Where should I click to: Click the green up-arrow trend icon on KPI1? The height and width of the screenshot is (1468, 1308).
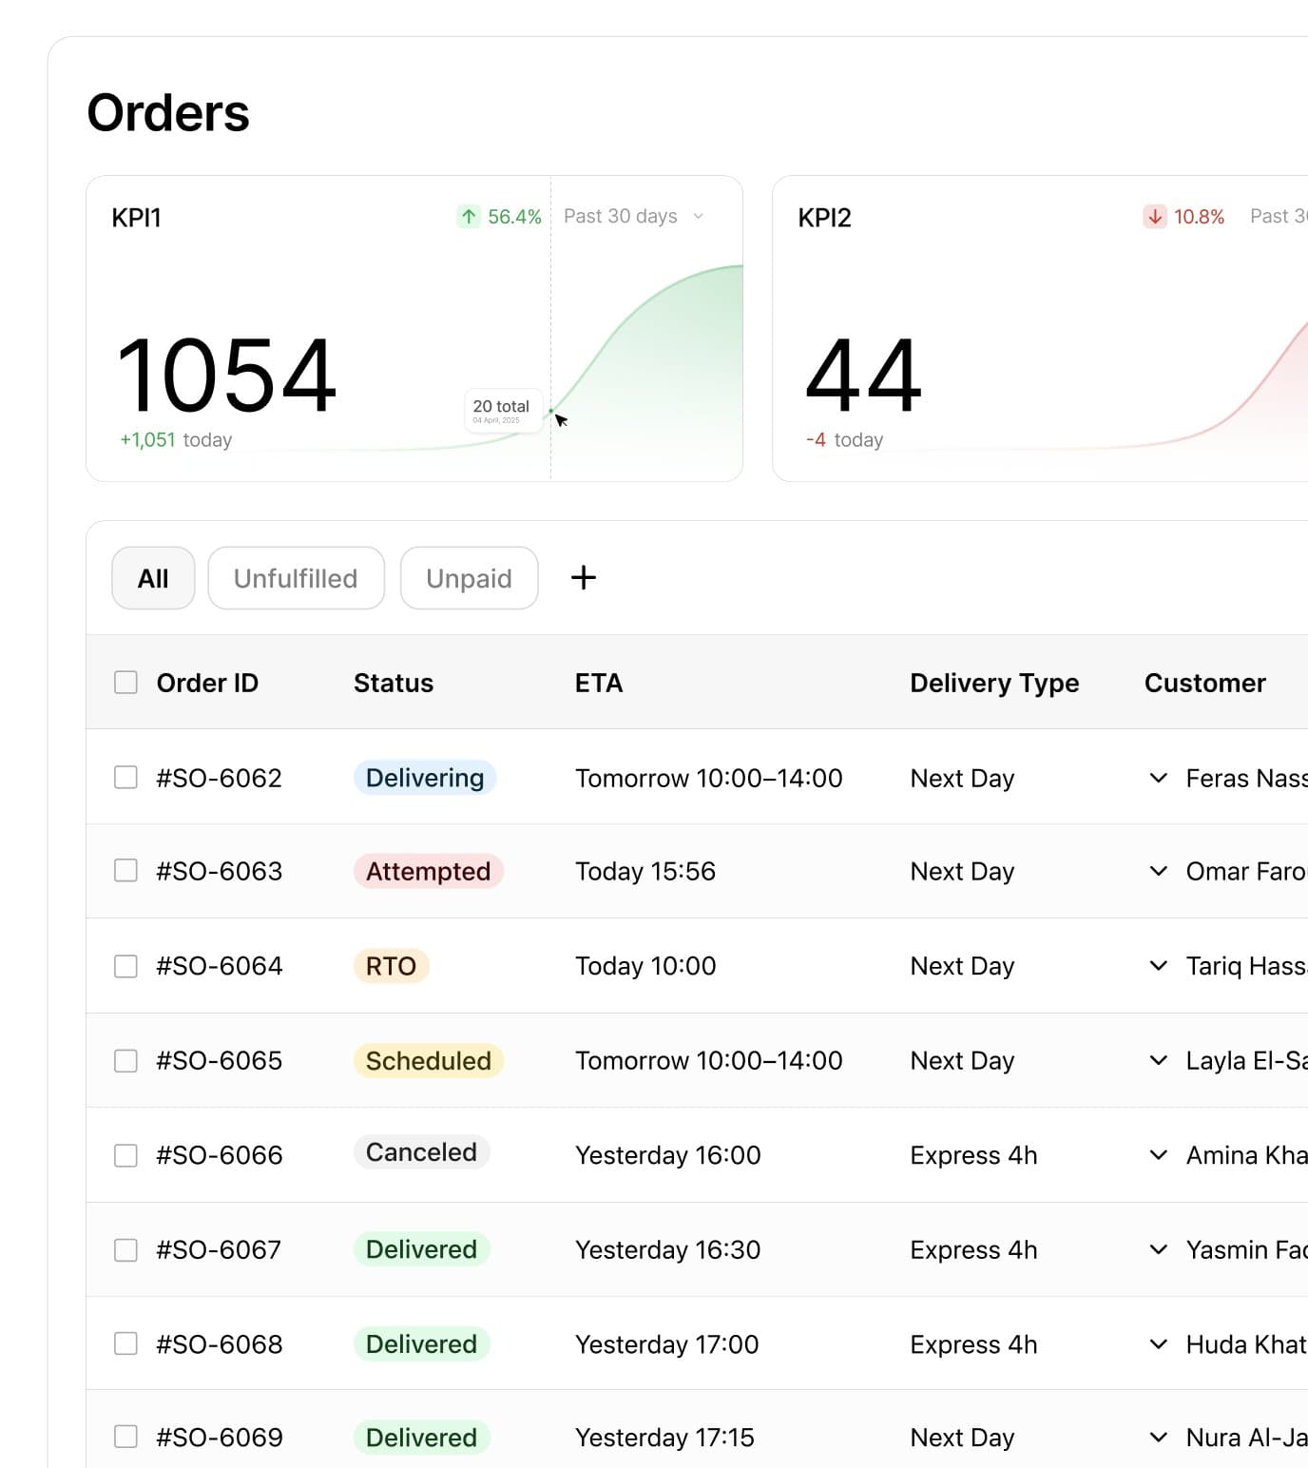(469, 217)
